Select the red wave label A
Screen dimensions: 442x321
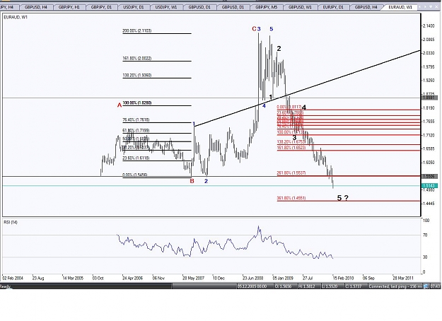[x=120, y=105]
